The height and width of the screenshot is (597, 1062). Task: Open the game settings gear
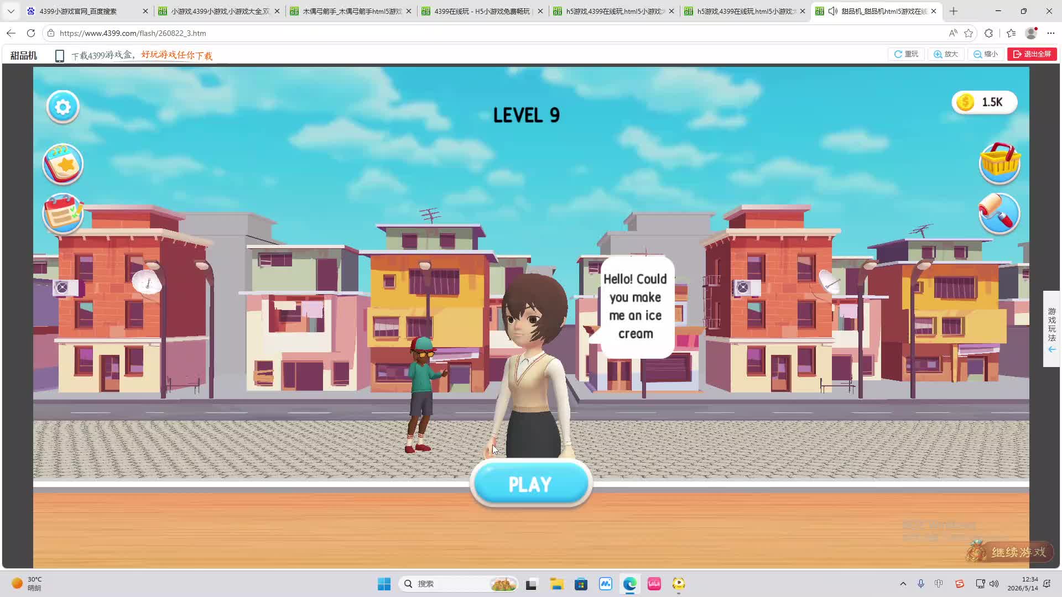[x=63, y=107]
